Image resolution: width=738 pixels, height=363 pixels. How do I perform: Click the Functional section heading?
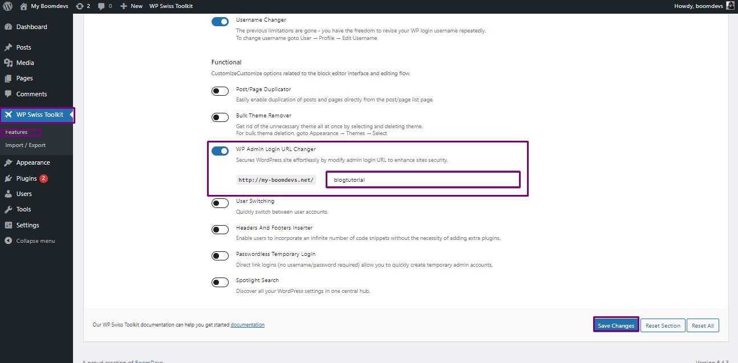[226, 62]
